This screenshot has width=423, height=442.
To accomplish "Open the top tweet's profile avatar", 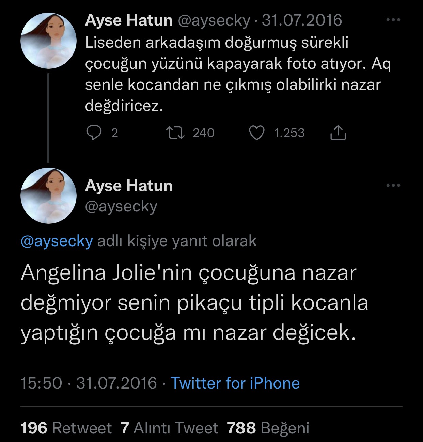I will click(49, 41).
